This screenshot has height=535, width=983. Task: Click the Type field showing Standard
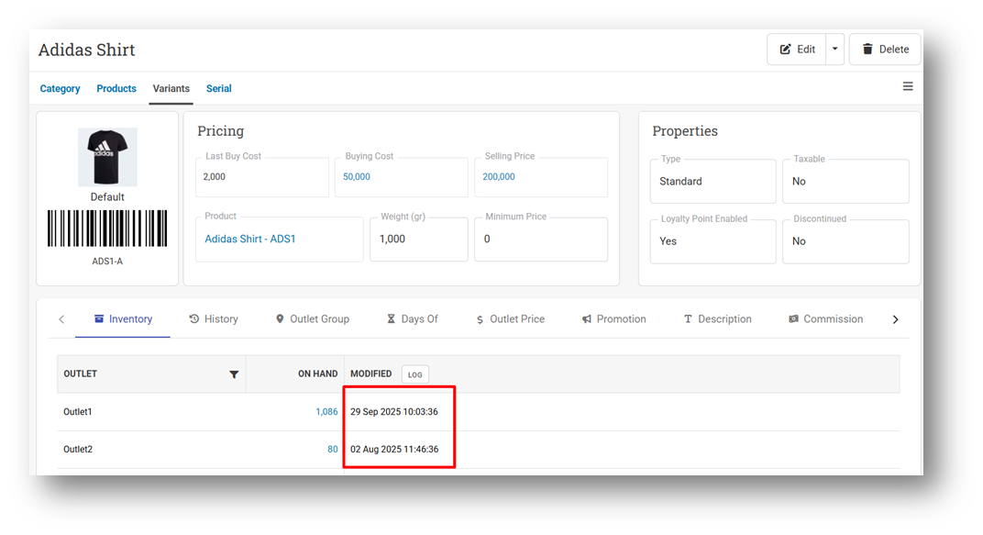point(712,182)
